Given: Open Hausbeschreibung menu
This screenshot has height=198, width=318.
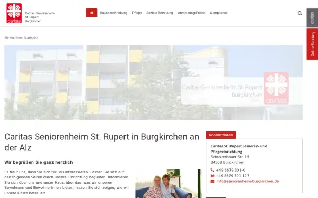Looking at the screenshot, I should (x=113, y=13).
